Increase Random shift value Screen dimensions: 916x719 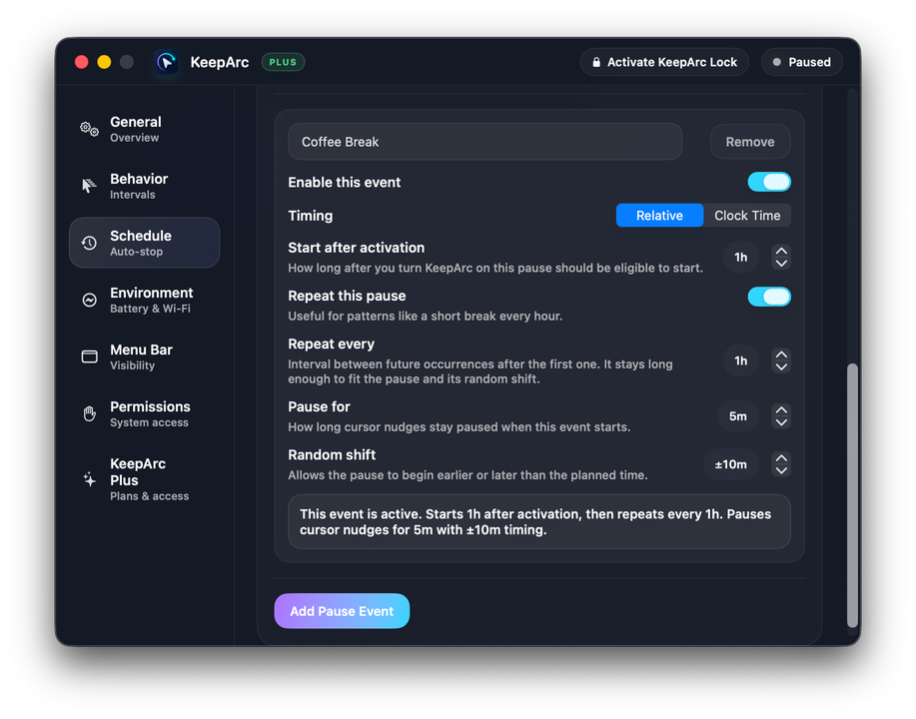[781, 458]
